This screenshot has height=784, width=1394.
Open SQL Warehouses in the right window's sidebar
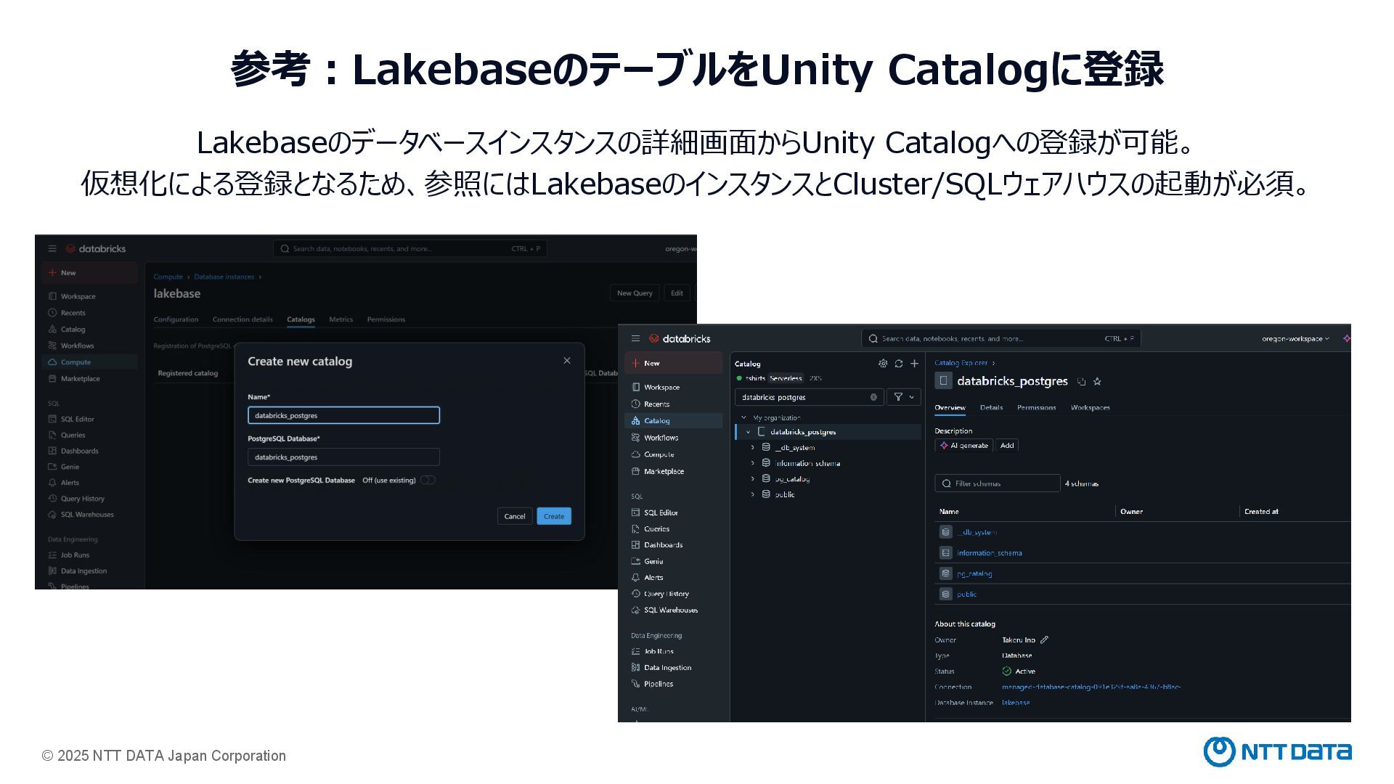(673, 611)
